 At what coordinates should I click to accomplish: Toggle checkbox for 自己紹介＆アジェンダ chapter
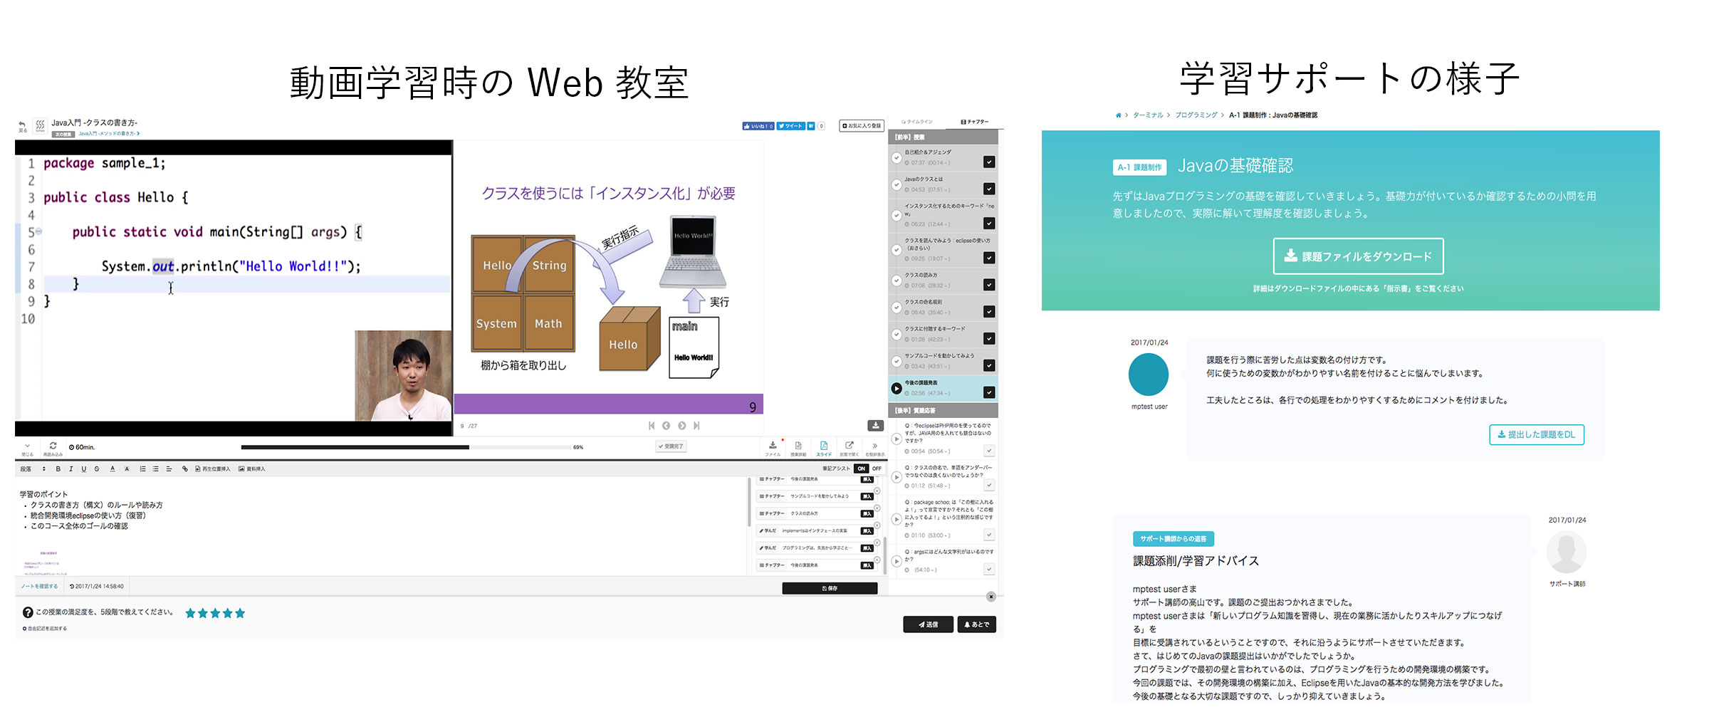pyautogui.click(x=989, y=162)
